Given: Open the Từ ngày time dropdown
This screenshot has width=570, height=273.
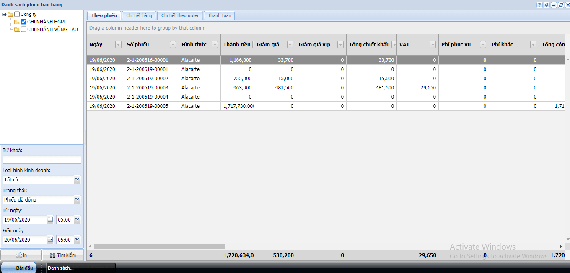Looking at the screenshot, I should tap(77, 219).
